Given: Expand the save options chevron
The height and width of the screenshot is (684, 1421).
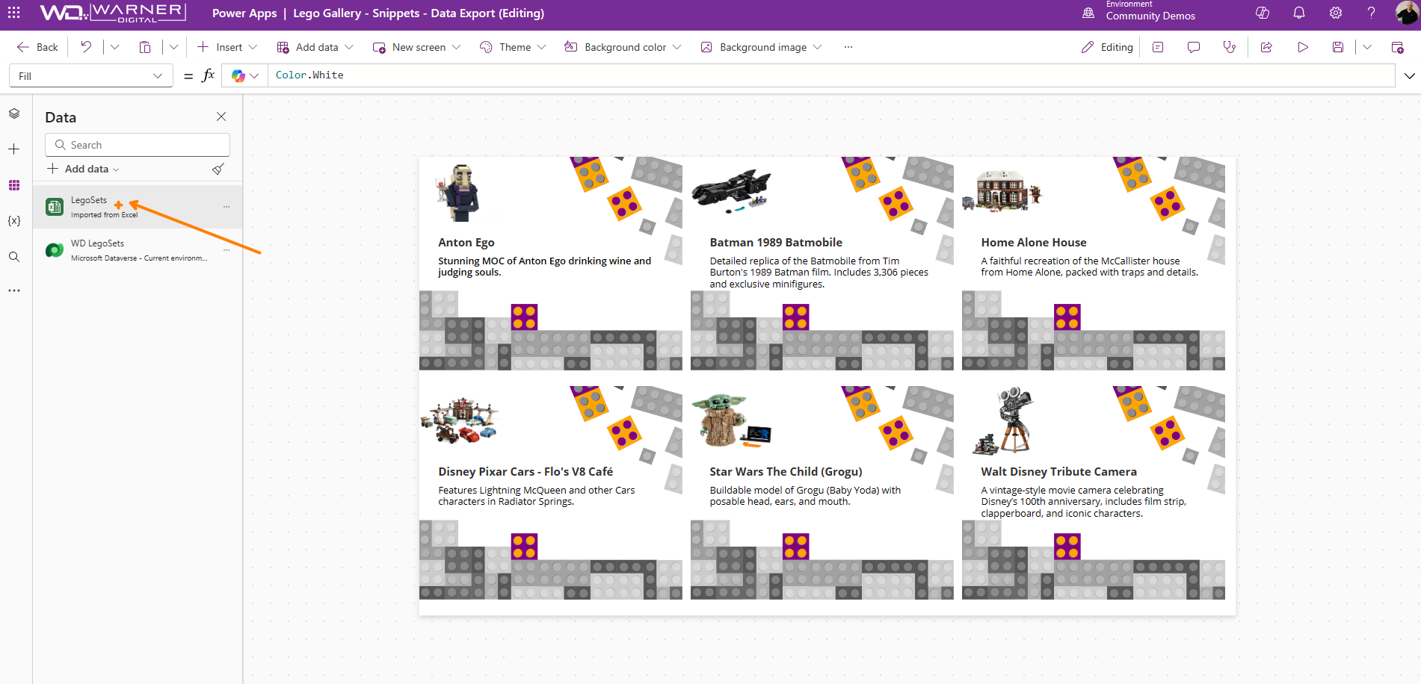Looking at the screenshot, I should (x=1367, y=47).
